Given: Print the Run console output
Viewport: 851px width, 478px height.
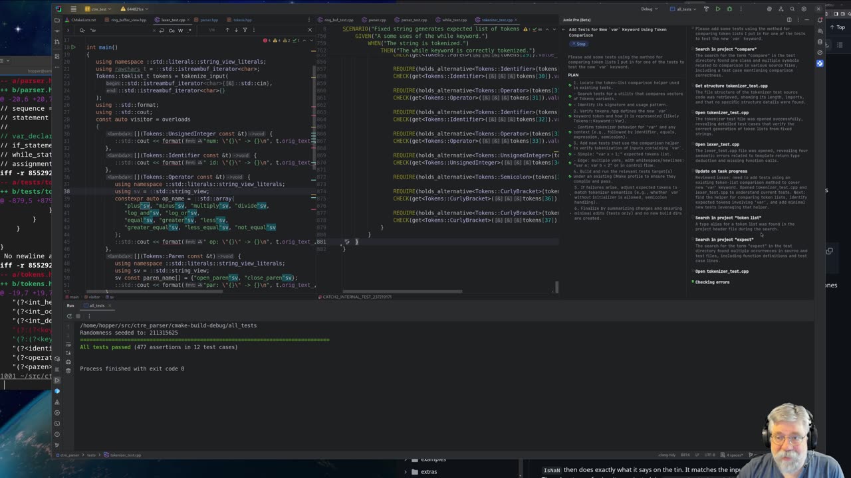Looking at the screenshot, I should 68,362.
